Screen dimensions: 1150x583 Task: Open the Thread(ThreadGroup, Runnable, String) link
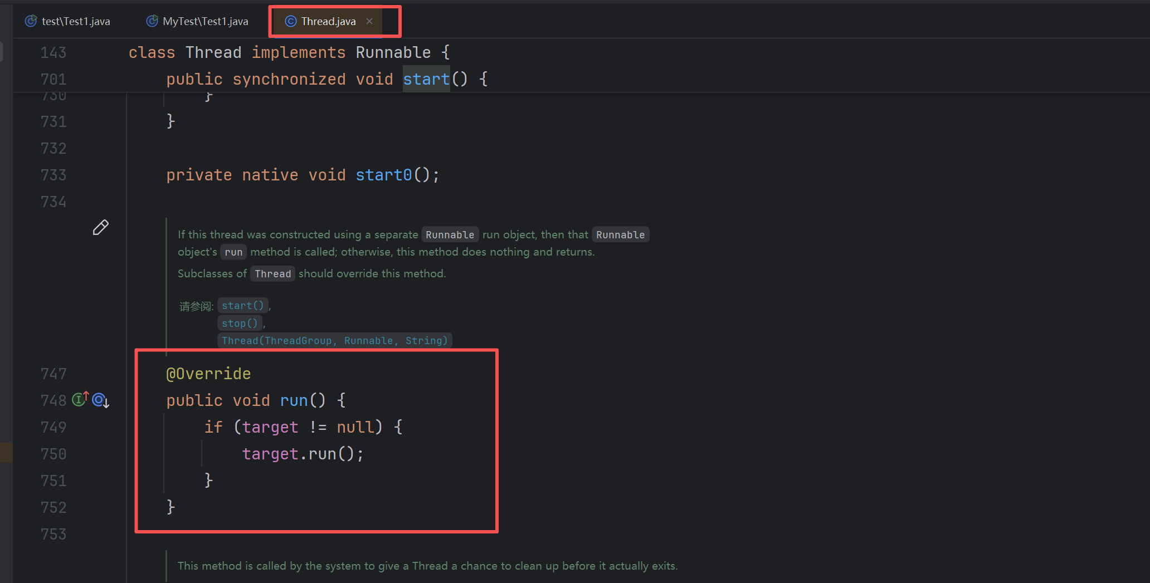tap(334, 340)
